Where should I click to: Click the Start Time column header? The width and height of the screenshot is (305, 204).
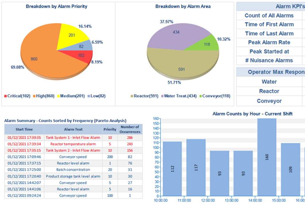coord(24,129)
